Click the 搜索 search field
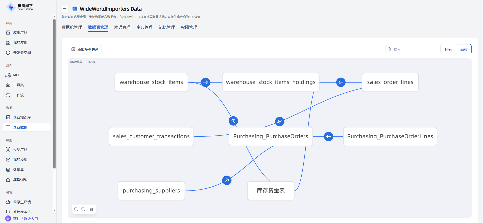The image size is (483, 223). (413, 49)
